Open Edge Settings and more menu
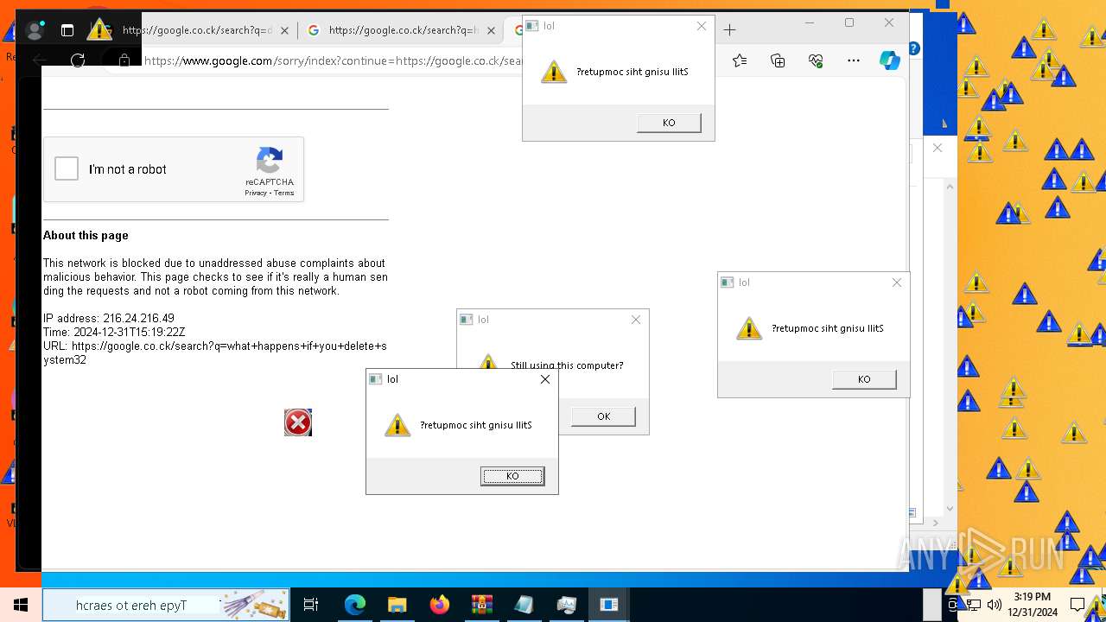Image resolution: width=1106 pixels, height=622 pixels. coord(854,60)
